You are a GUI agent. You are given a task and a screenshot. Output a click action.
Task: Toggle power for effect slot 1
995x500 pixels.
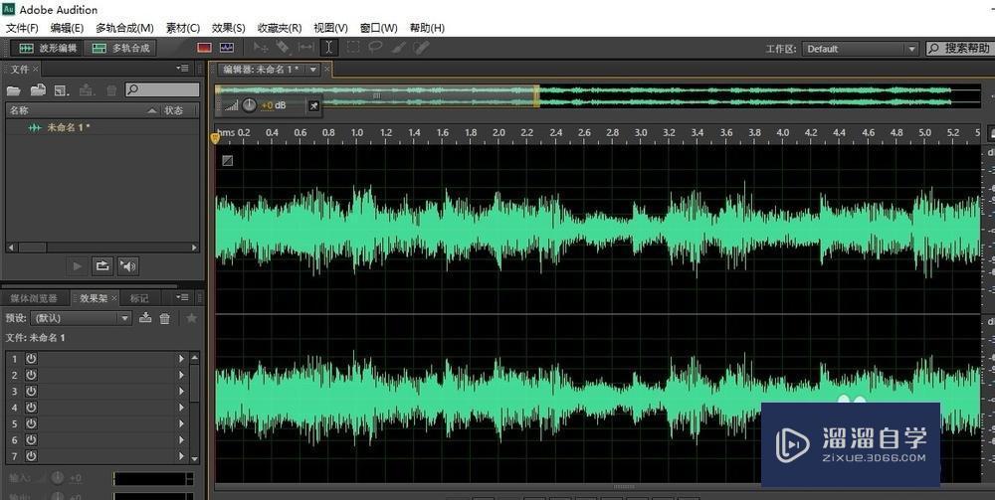pos(31,359)
